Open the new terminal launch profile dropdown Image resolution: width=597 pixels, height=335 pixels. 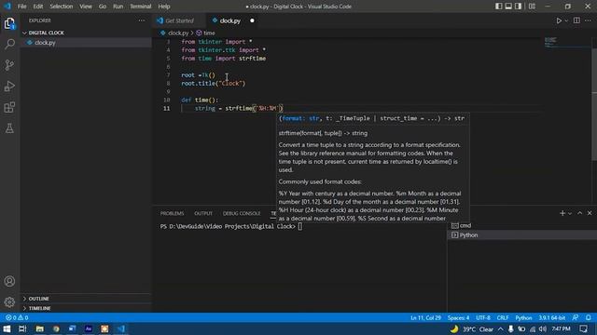570,213
